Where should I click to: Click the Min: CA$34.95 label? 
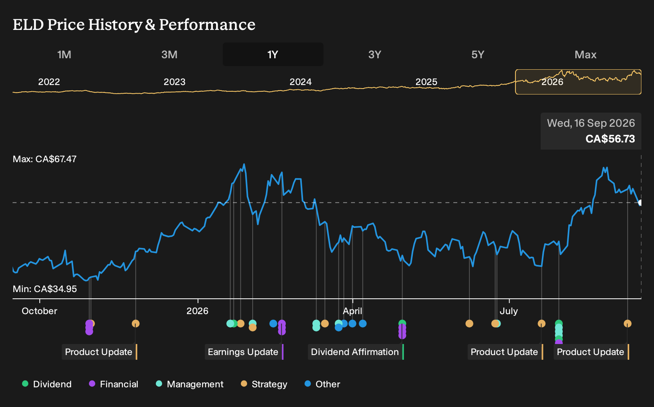coord(44,289)
